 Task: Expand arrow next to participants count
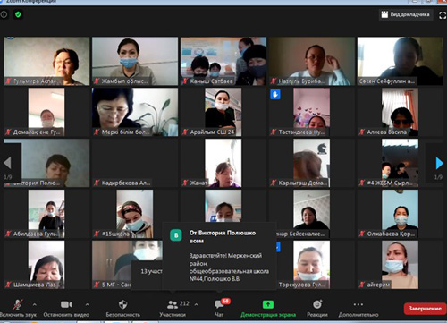196,304
